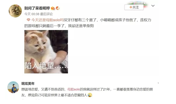Click the gold crown membership badge
176x104 pixels.
click(x=53, y=8)
